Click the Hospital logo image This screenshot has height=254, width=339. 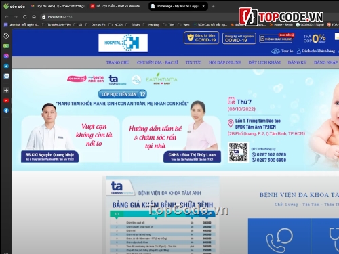point(123,43)
